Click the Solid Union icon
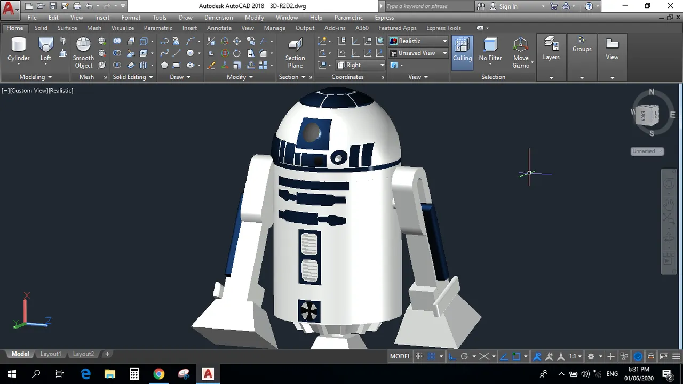 click(117, 41)
